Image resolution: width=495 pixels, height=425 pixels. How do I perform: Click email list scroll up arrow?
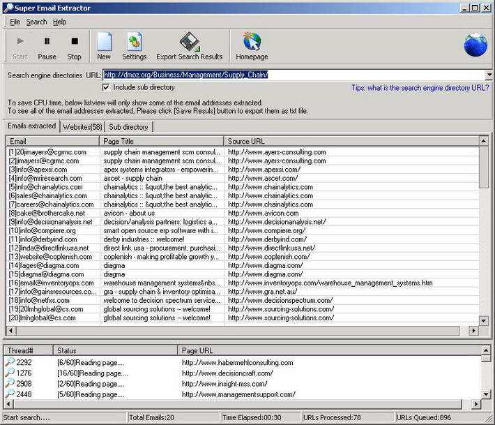click(484, 141)
